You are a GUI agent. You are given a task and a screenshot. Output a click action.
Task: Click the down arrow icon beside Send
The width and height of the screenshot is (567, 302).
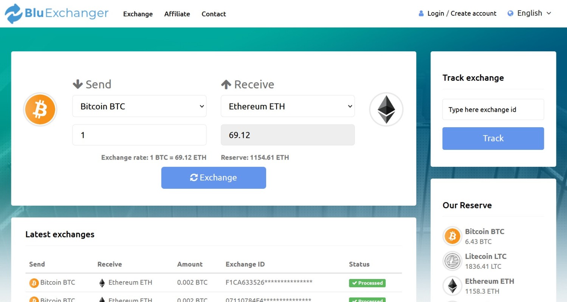click(77, 84)
